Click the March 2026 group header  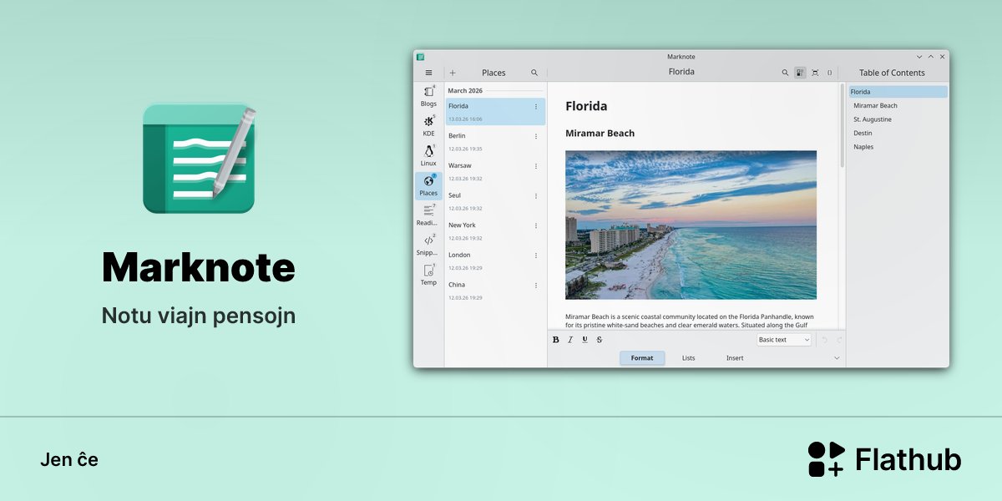(x=465, y=90)
